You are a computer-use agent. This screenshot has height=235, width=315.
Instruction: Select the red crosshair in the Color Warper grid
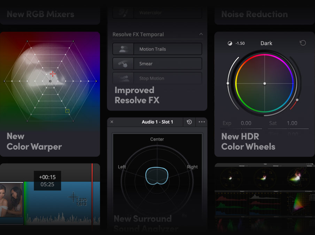point(53,74)
